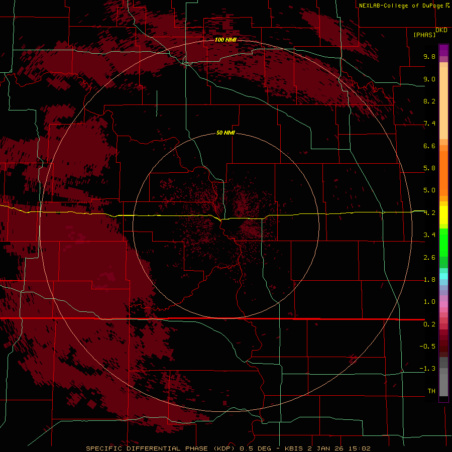This screenshot has width=452, height=452.
Task: Click the cyan band of the color bar
Action: pyautogui.click(x=443, y=276)
